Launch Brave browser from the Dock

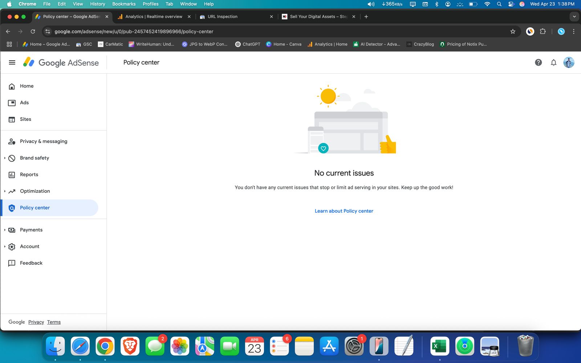pyautogui.click(x=130, y=346)
